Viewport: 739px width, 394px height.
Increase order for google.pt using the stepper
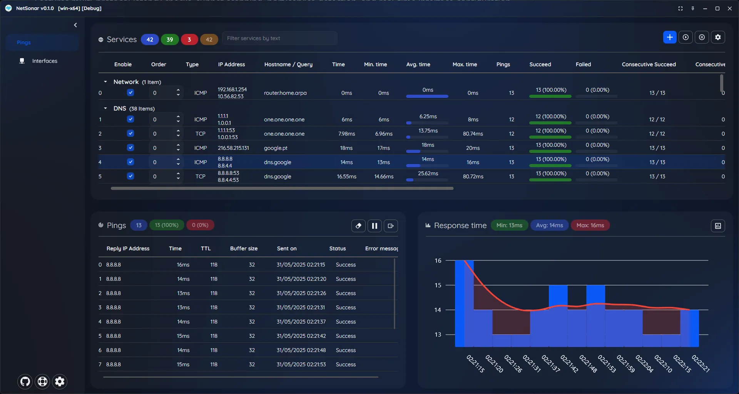[178, 146]
